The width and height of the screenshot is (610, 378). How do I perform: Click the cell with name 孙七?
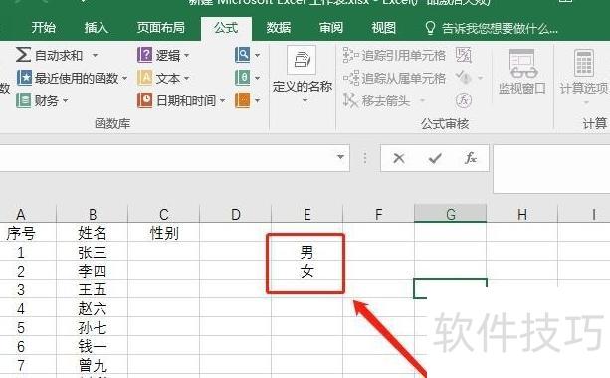click(x=93, y=327)
